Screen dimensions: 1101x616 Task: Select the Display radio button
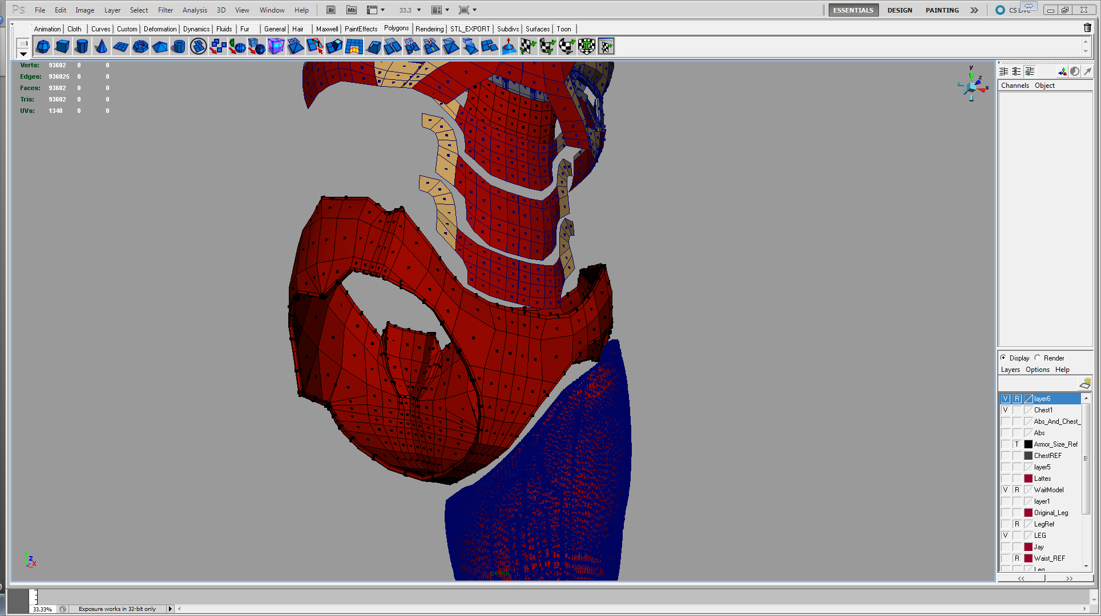tap(1003, 358)
